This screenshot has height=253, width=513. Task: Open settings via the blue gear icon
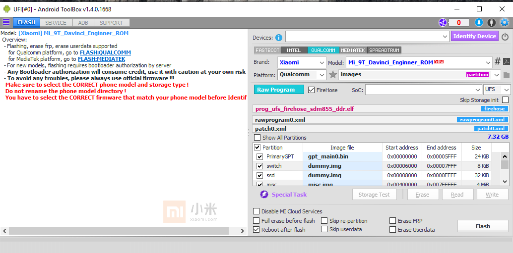(504, 22)
